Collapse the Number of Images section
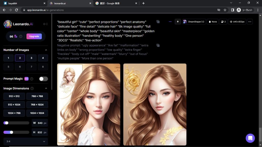262x147 pixels. pos(46,50)
